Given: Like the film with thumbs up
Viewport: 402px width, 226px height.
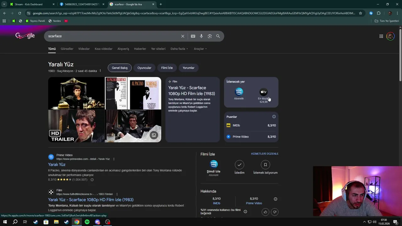Looking at the screenshot, I should click(265, 212).
